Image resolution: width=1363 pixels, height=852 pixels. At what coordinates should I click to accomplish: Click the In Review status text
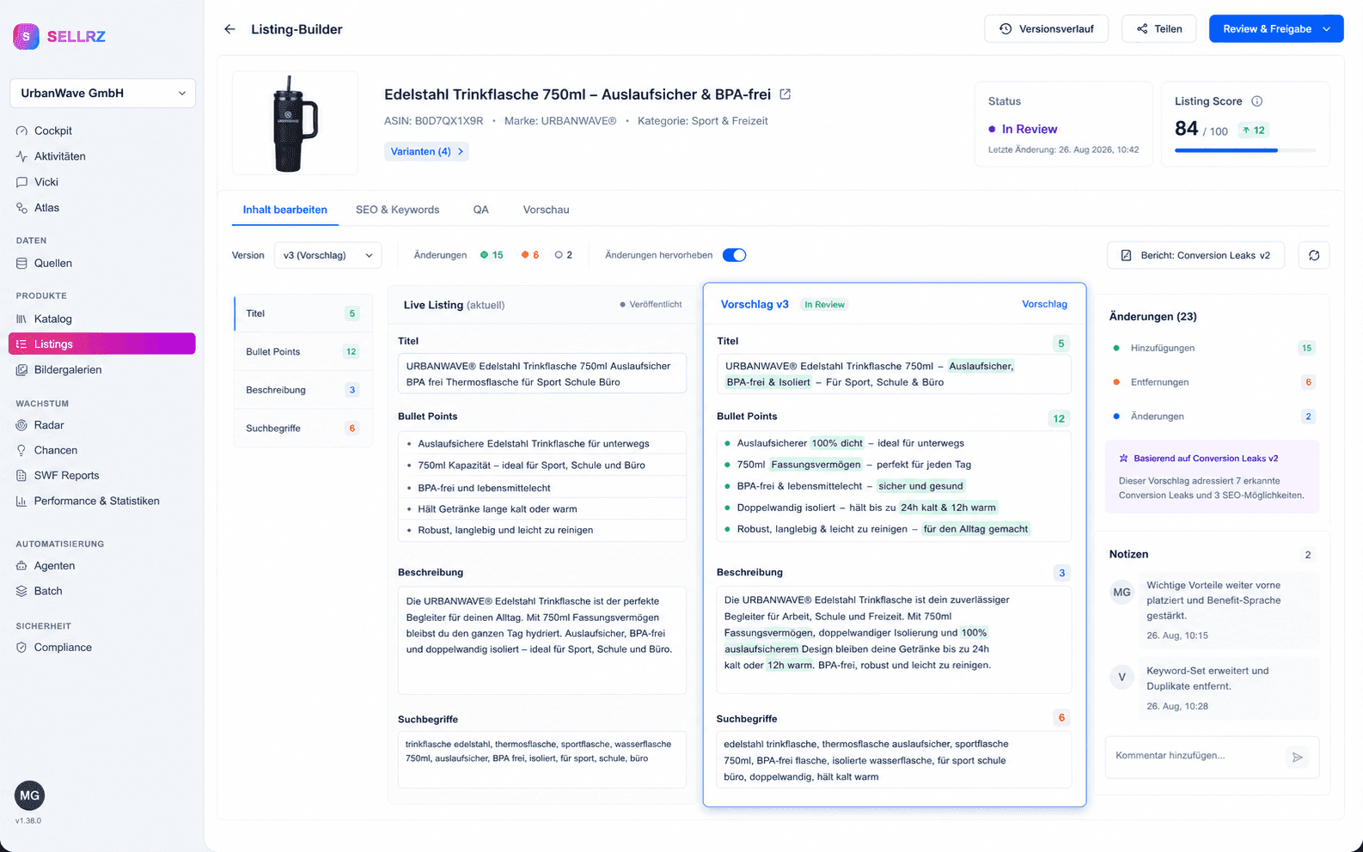pyautogui.click(x=1030, y=129)
